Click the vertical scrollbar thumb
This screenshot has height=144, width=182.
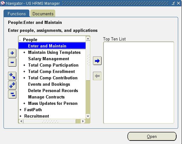click(88, 61)
